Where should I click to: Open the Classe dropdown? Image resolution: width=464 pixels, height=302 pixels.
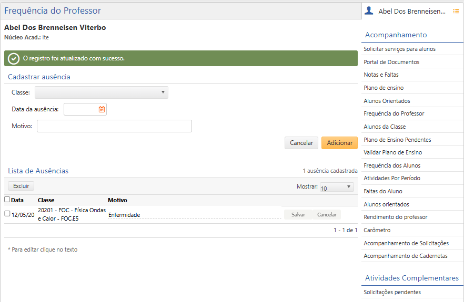point(102,92)
